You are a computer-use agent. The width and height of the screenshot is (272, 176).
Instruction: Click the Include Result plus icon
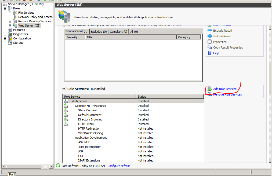pos(210,36)
